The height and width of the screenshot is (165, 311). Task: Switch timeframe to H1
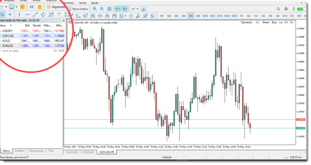tap(241, 16)
